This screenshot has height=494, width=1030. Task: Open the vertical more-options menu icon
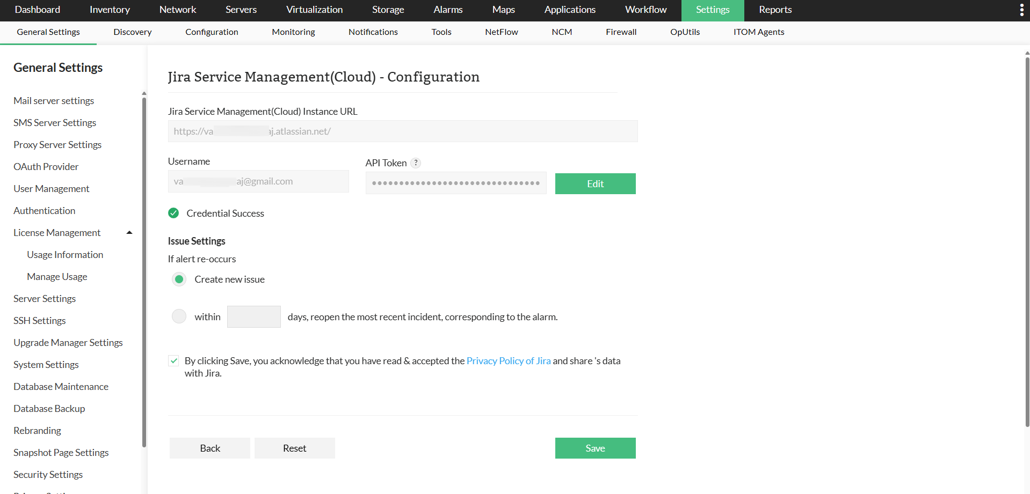click(x=1021, y=10)
